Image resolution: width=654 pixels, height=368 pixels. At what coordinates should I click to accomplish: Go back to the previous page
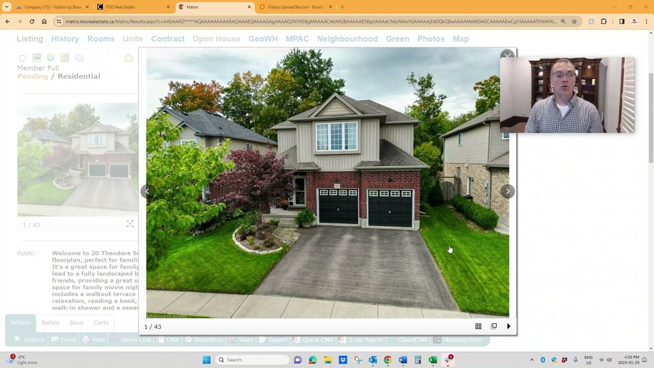7,21
